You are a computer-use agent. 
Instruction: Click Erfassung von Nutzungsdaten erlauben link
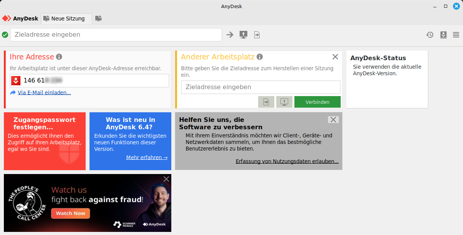[287, 161]
